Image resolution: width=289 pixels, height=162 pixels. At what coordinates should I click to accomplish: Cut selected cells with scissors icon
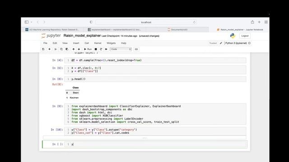coord(56,49)
